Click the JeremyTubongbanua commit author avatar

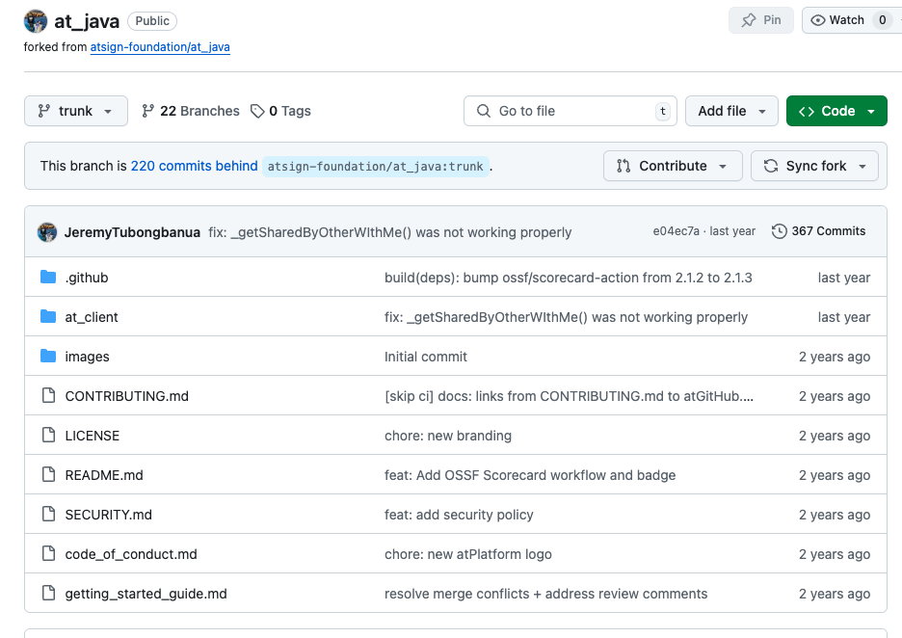point(47,232)
